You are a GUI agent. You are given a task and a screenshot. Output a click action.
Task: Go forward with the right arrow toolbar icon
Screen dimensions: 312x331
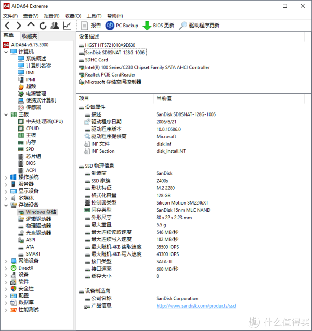(x=19, y=26)
